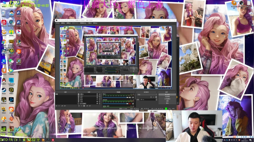This screenshot has height=142, width=254.
Task: Open transition properties gear icon
Action: coord(156,97)
